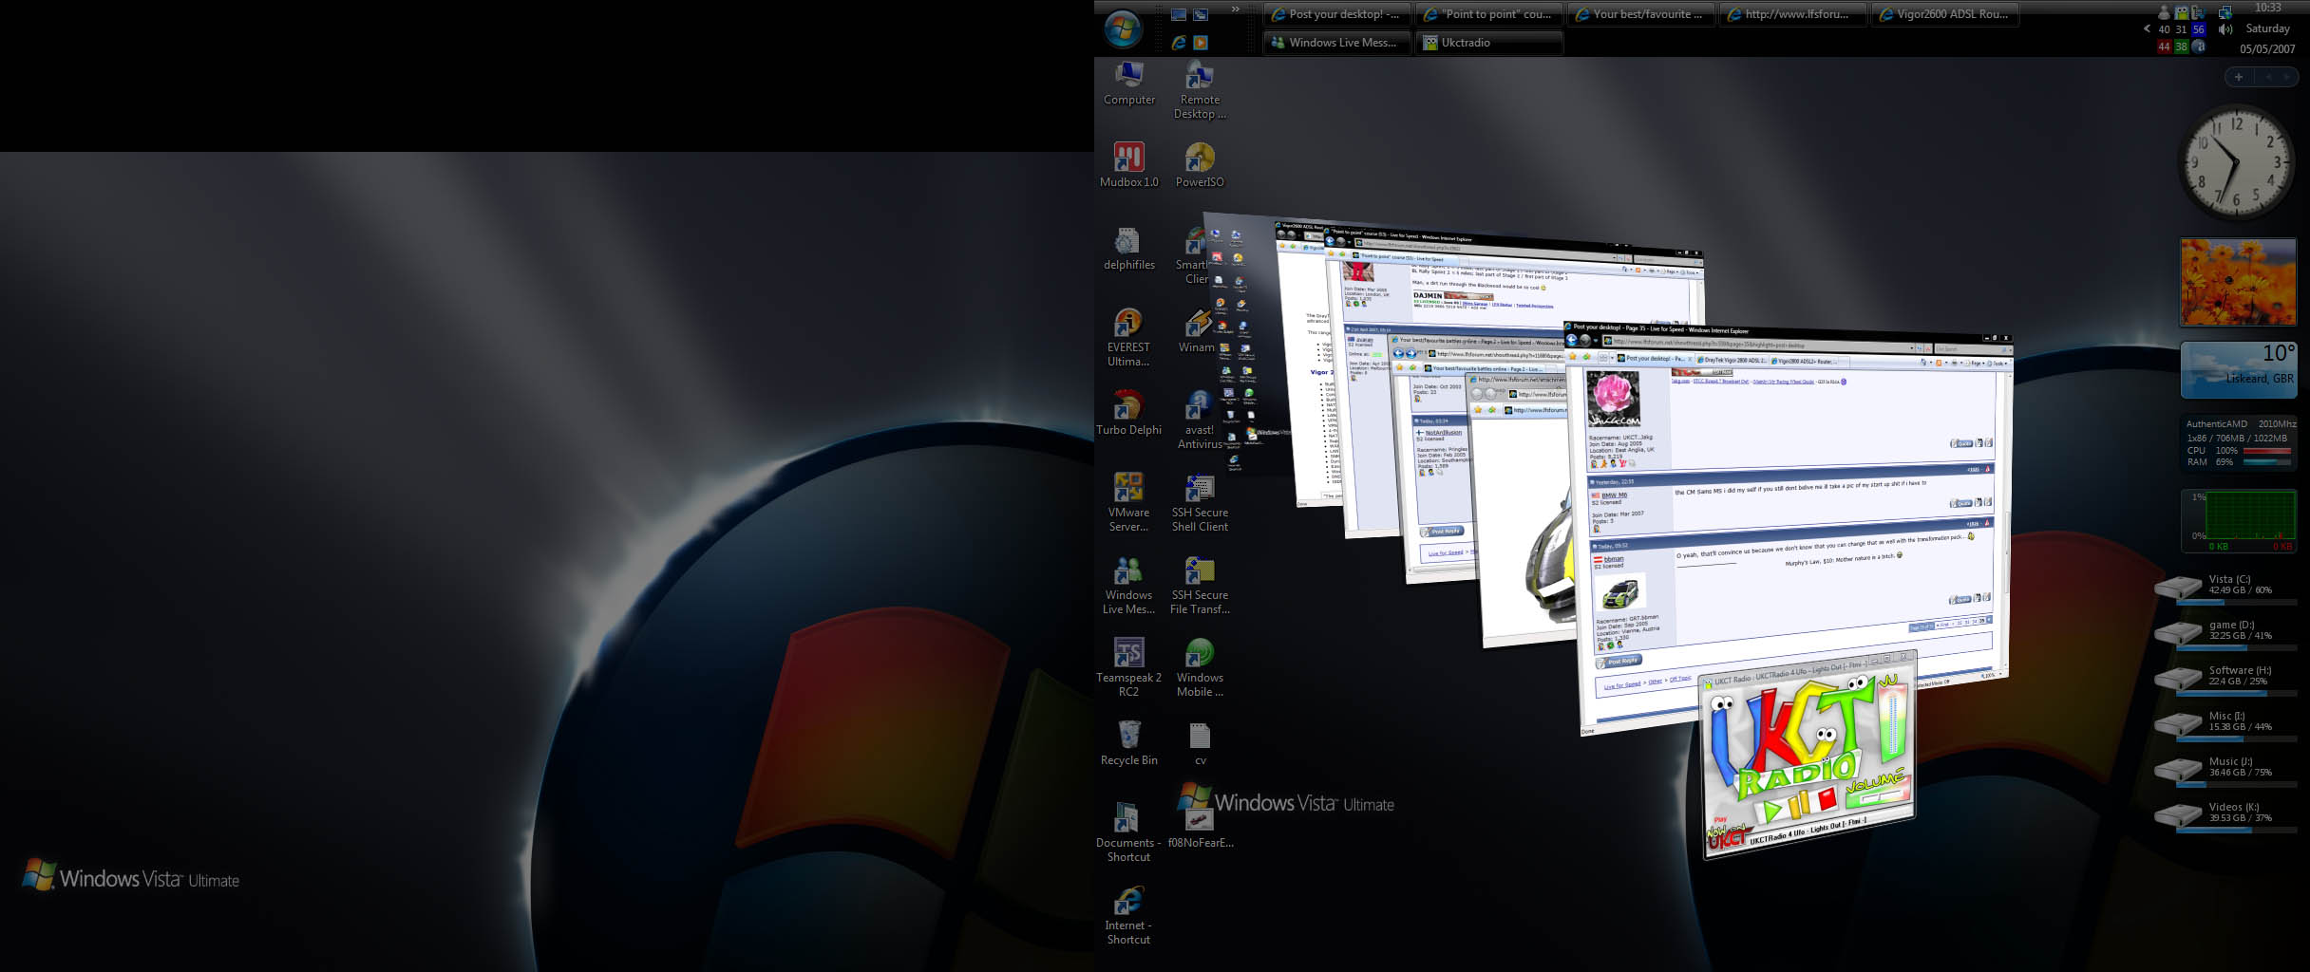
Task: Open SSH Secure File Transfer icon
Action: tap(1200, 586)
